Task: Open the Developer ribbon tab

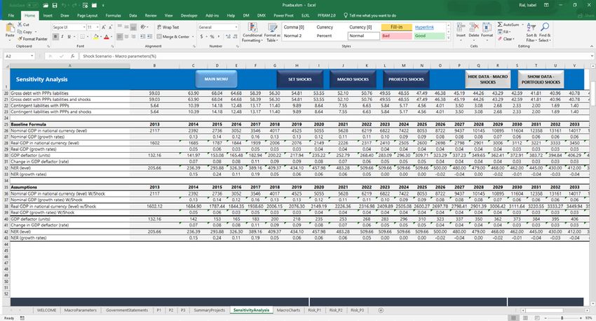Action: [x=189, y=15]
